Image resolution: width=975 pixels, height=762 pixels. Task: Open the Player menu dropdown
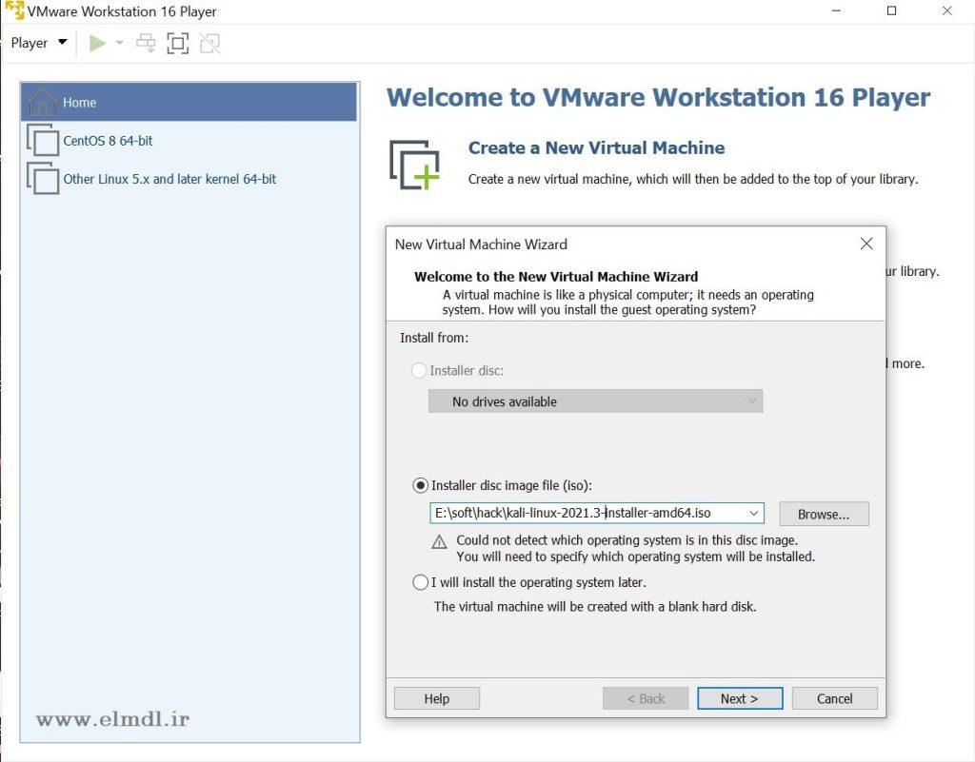point(39,43)
